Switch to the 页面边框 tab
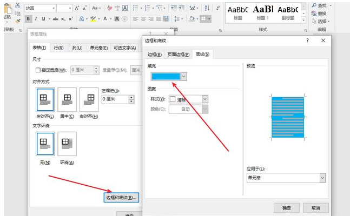 coord(179,54)
